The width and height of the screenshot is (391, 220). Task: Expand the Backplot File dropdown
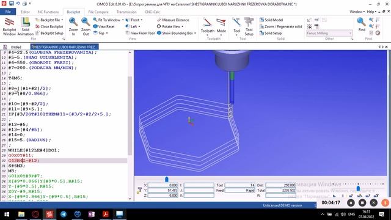(62, 20)
